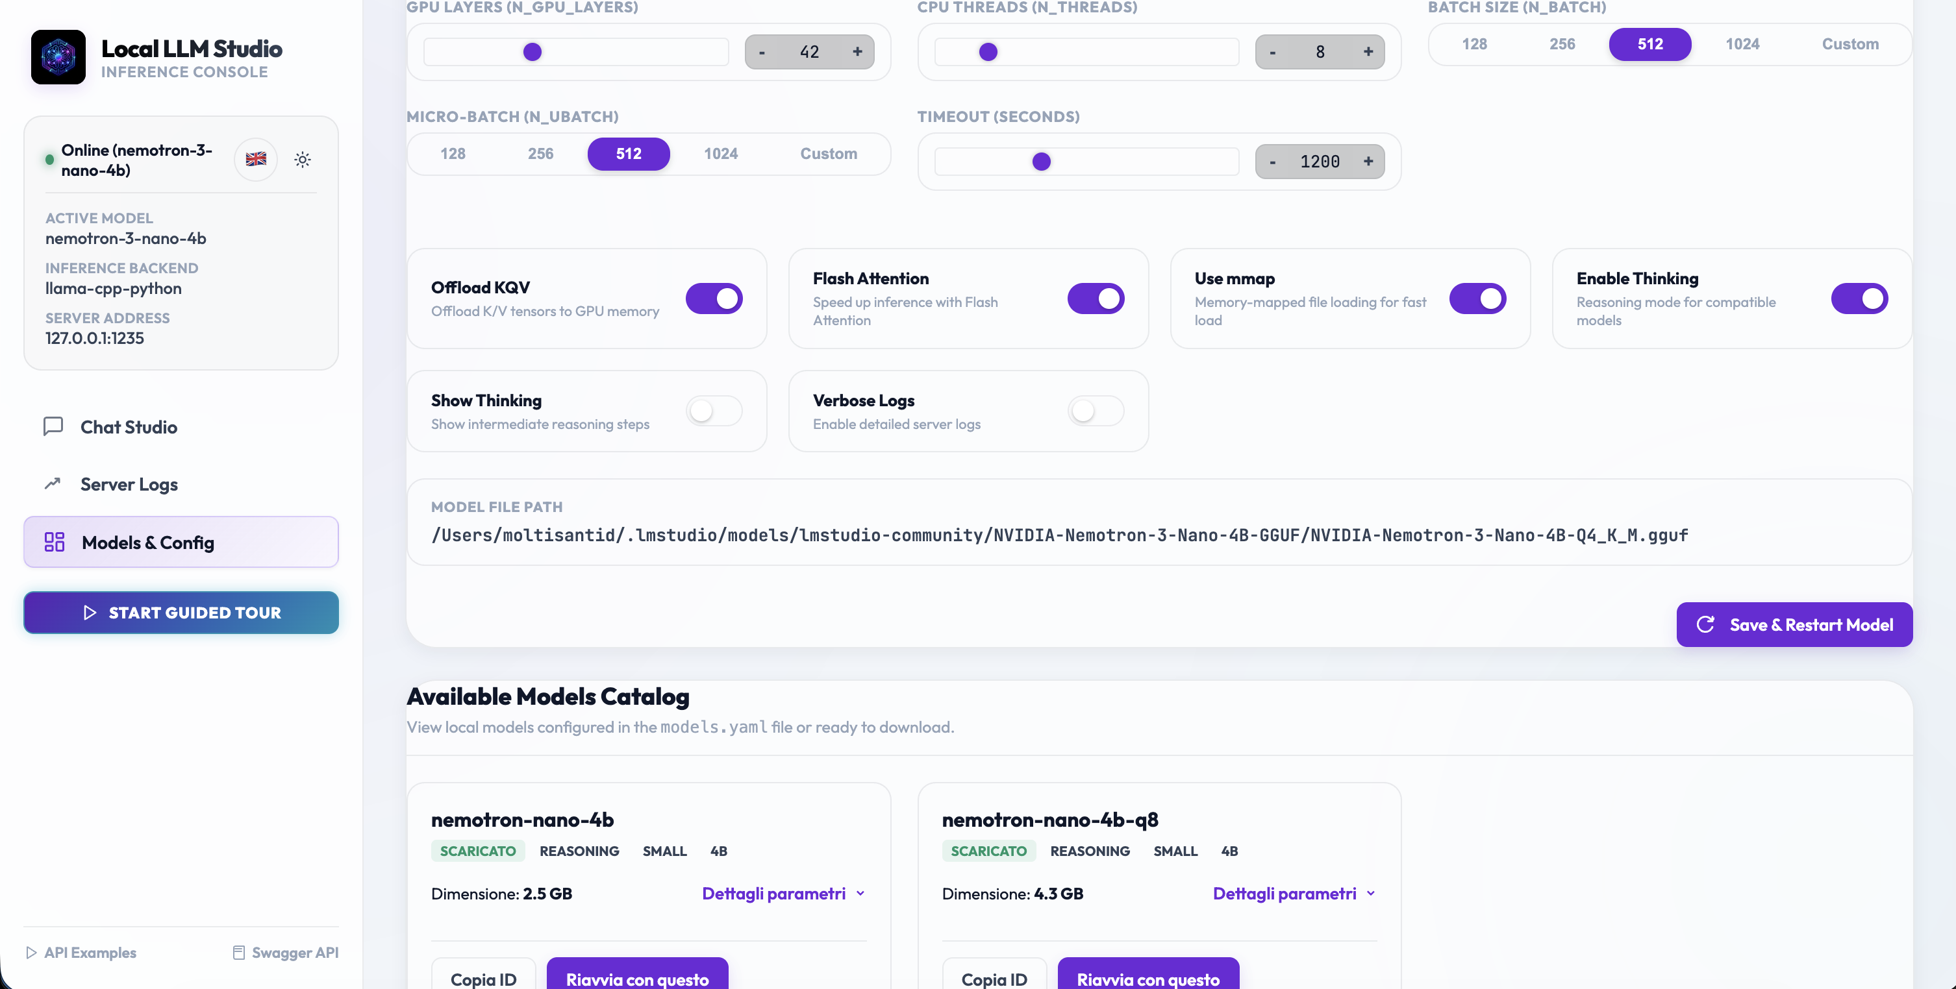Click the API Examples play icon
1956x989 pixels.
click(31, 953)
